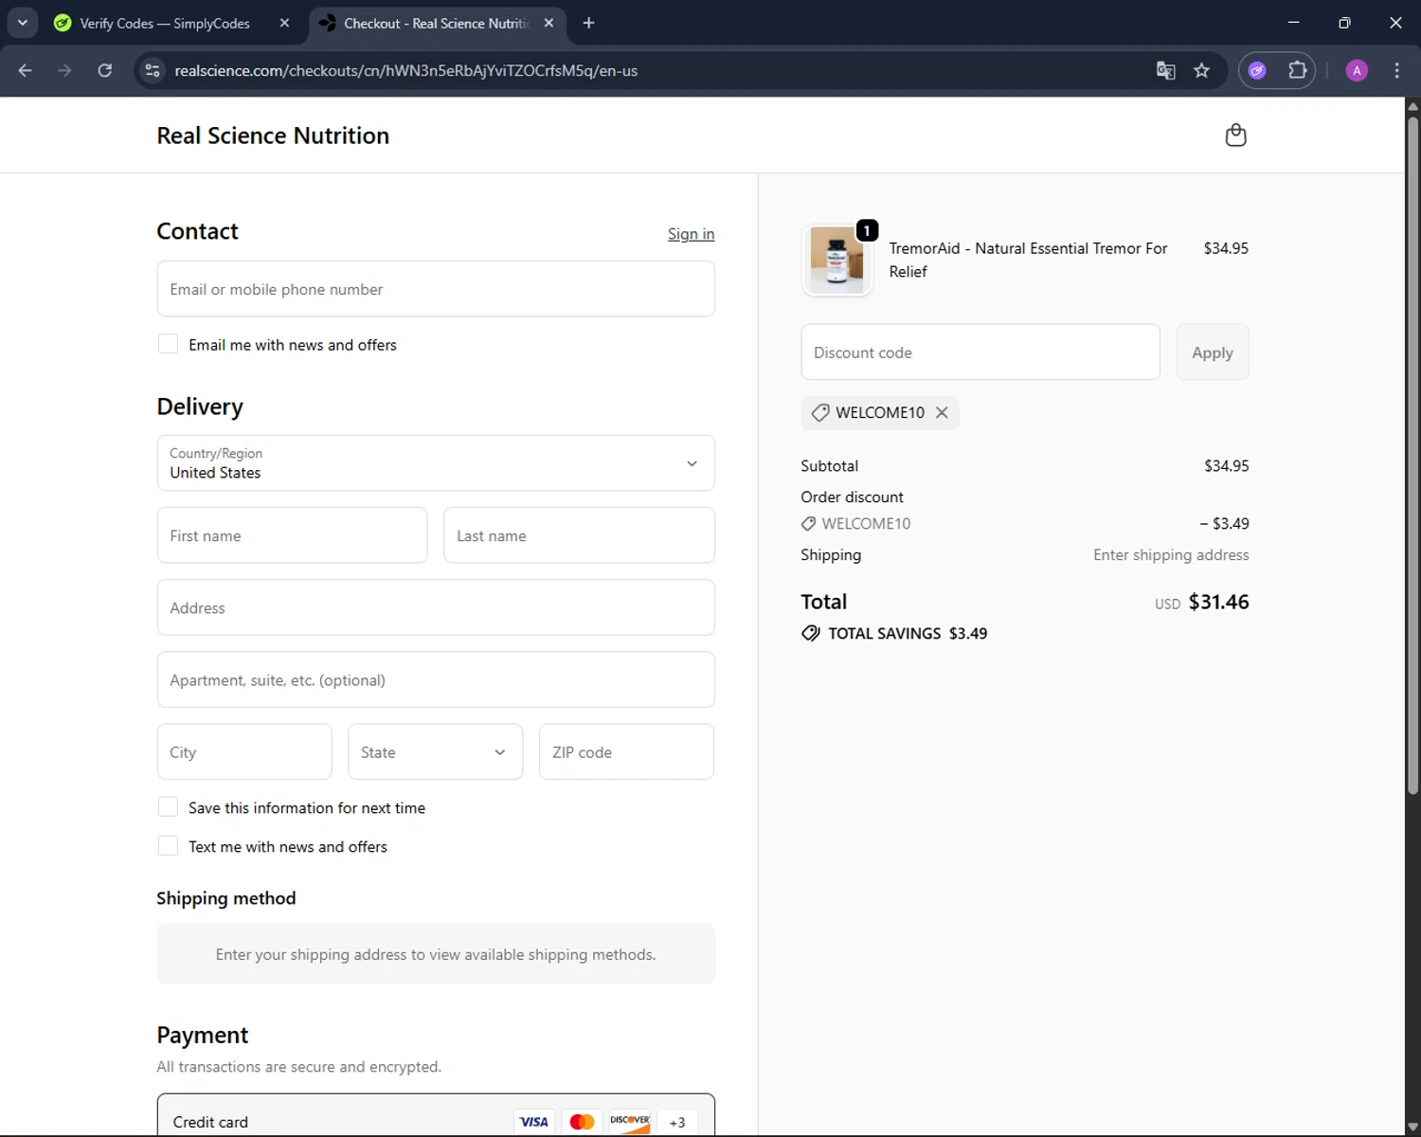Focus the Discount code field

[980, 352]
